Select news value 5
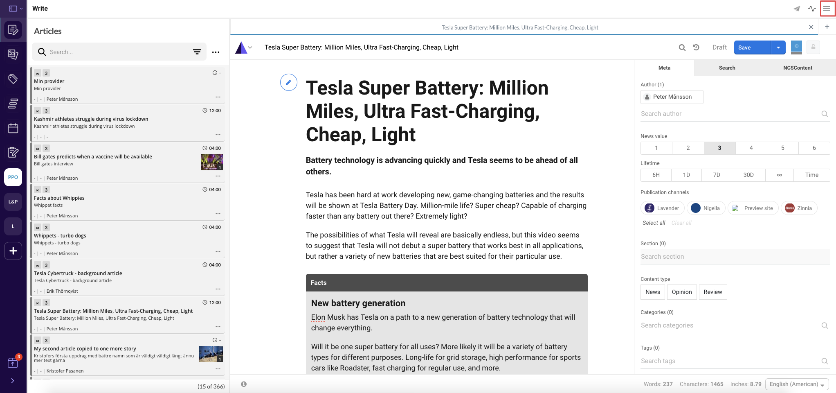 (782, 148)
